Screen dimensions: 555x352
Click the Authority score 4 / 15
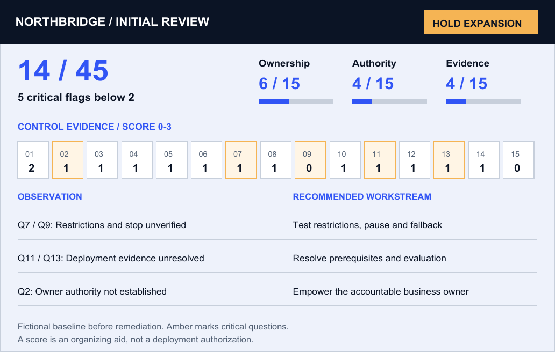[373, 84]
